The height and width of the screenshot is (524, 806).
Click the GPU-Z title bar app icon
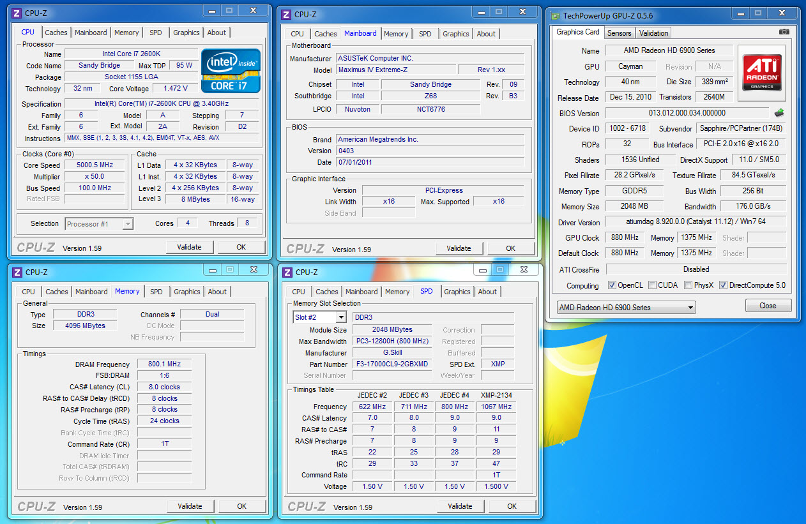tap(556, 15)
